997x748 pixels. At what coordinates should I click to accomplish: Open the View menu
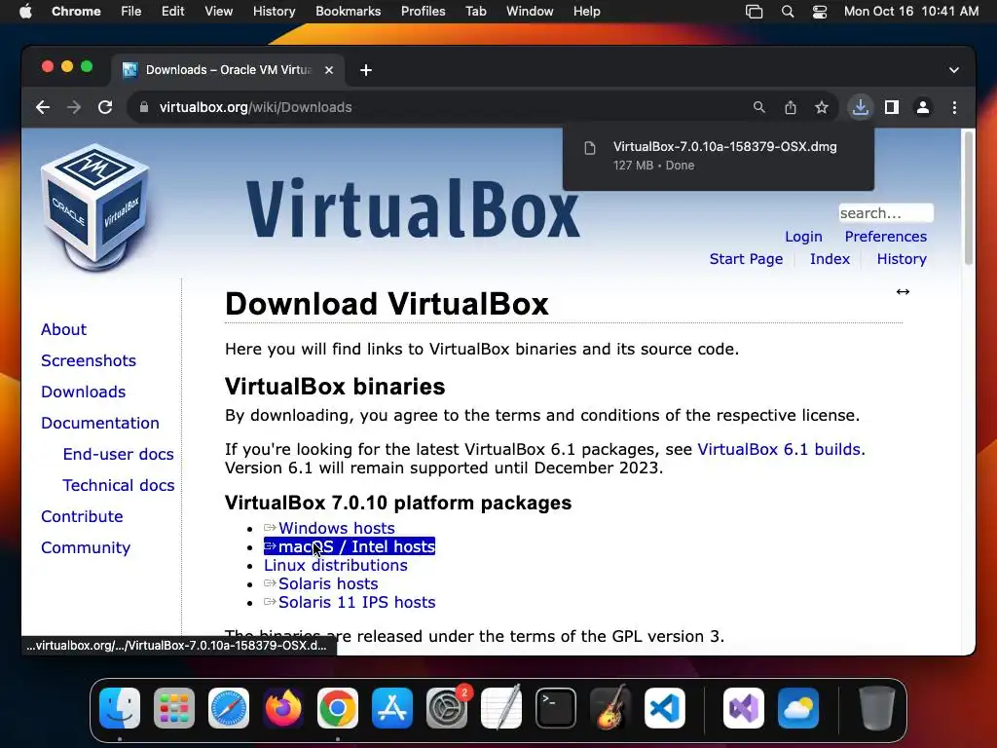point(219,12)
